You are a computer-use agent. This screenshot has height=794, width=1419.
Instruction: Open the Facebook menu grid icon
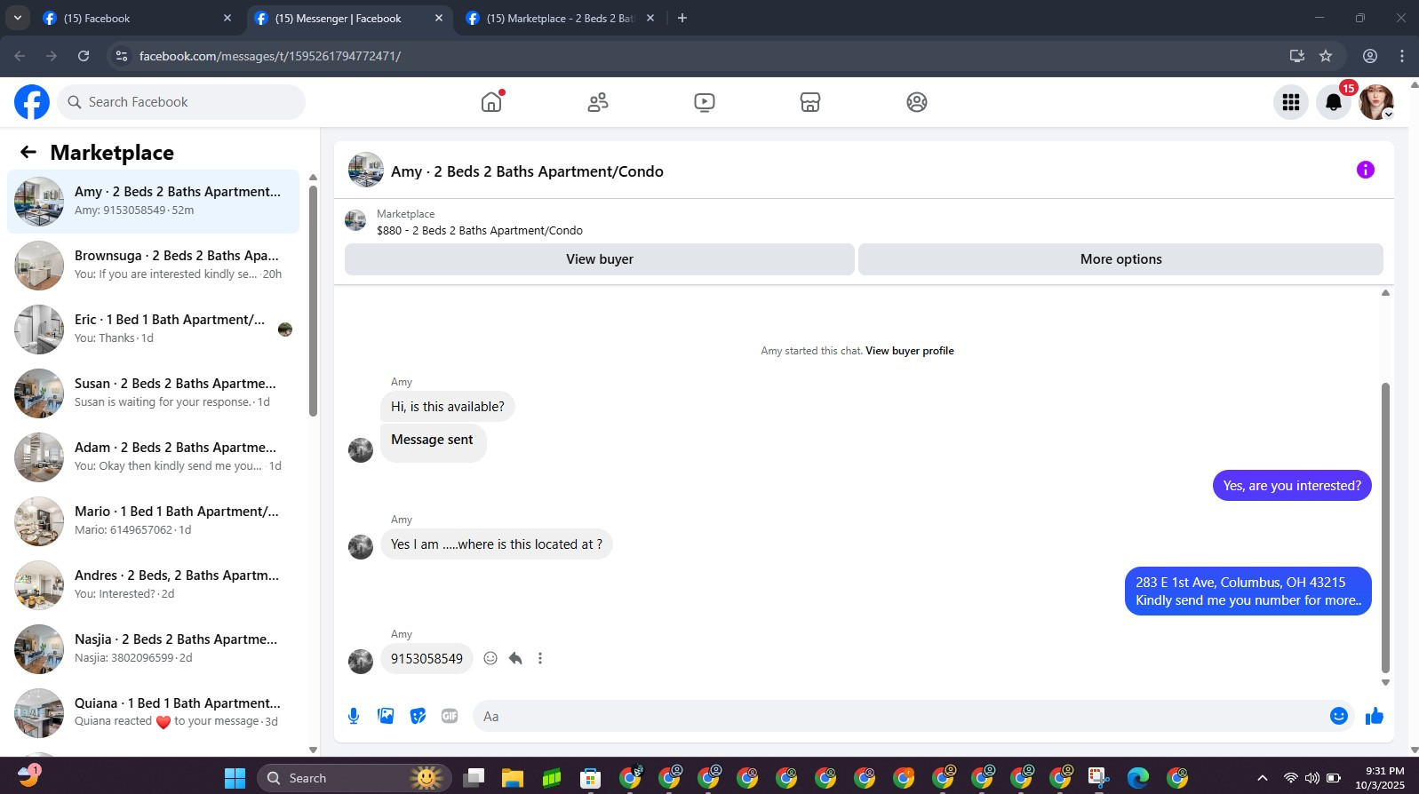click(1291, 102)
